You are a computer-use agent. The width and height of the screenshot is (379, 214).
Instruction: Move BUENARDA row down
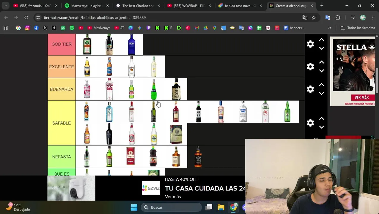[x=321, y=93]
